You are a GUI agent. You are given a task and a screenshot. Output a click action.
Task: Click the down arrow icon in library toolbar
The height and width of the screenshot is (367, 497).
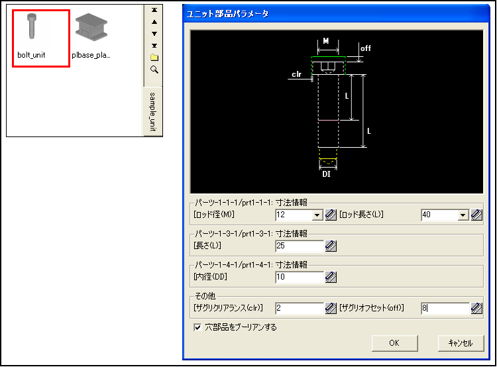[154, 34]
